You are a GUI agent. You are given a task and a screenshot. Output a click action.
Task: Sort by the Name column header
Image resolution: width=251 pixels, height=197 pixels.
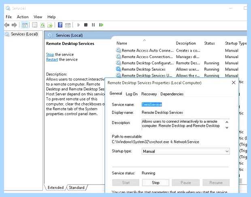coord(122,43)
